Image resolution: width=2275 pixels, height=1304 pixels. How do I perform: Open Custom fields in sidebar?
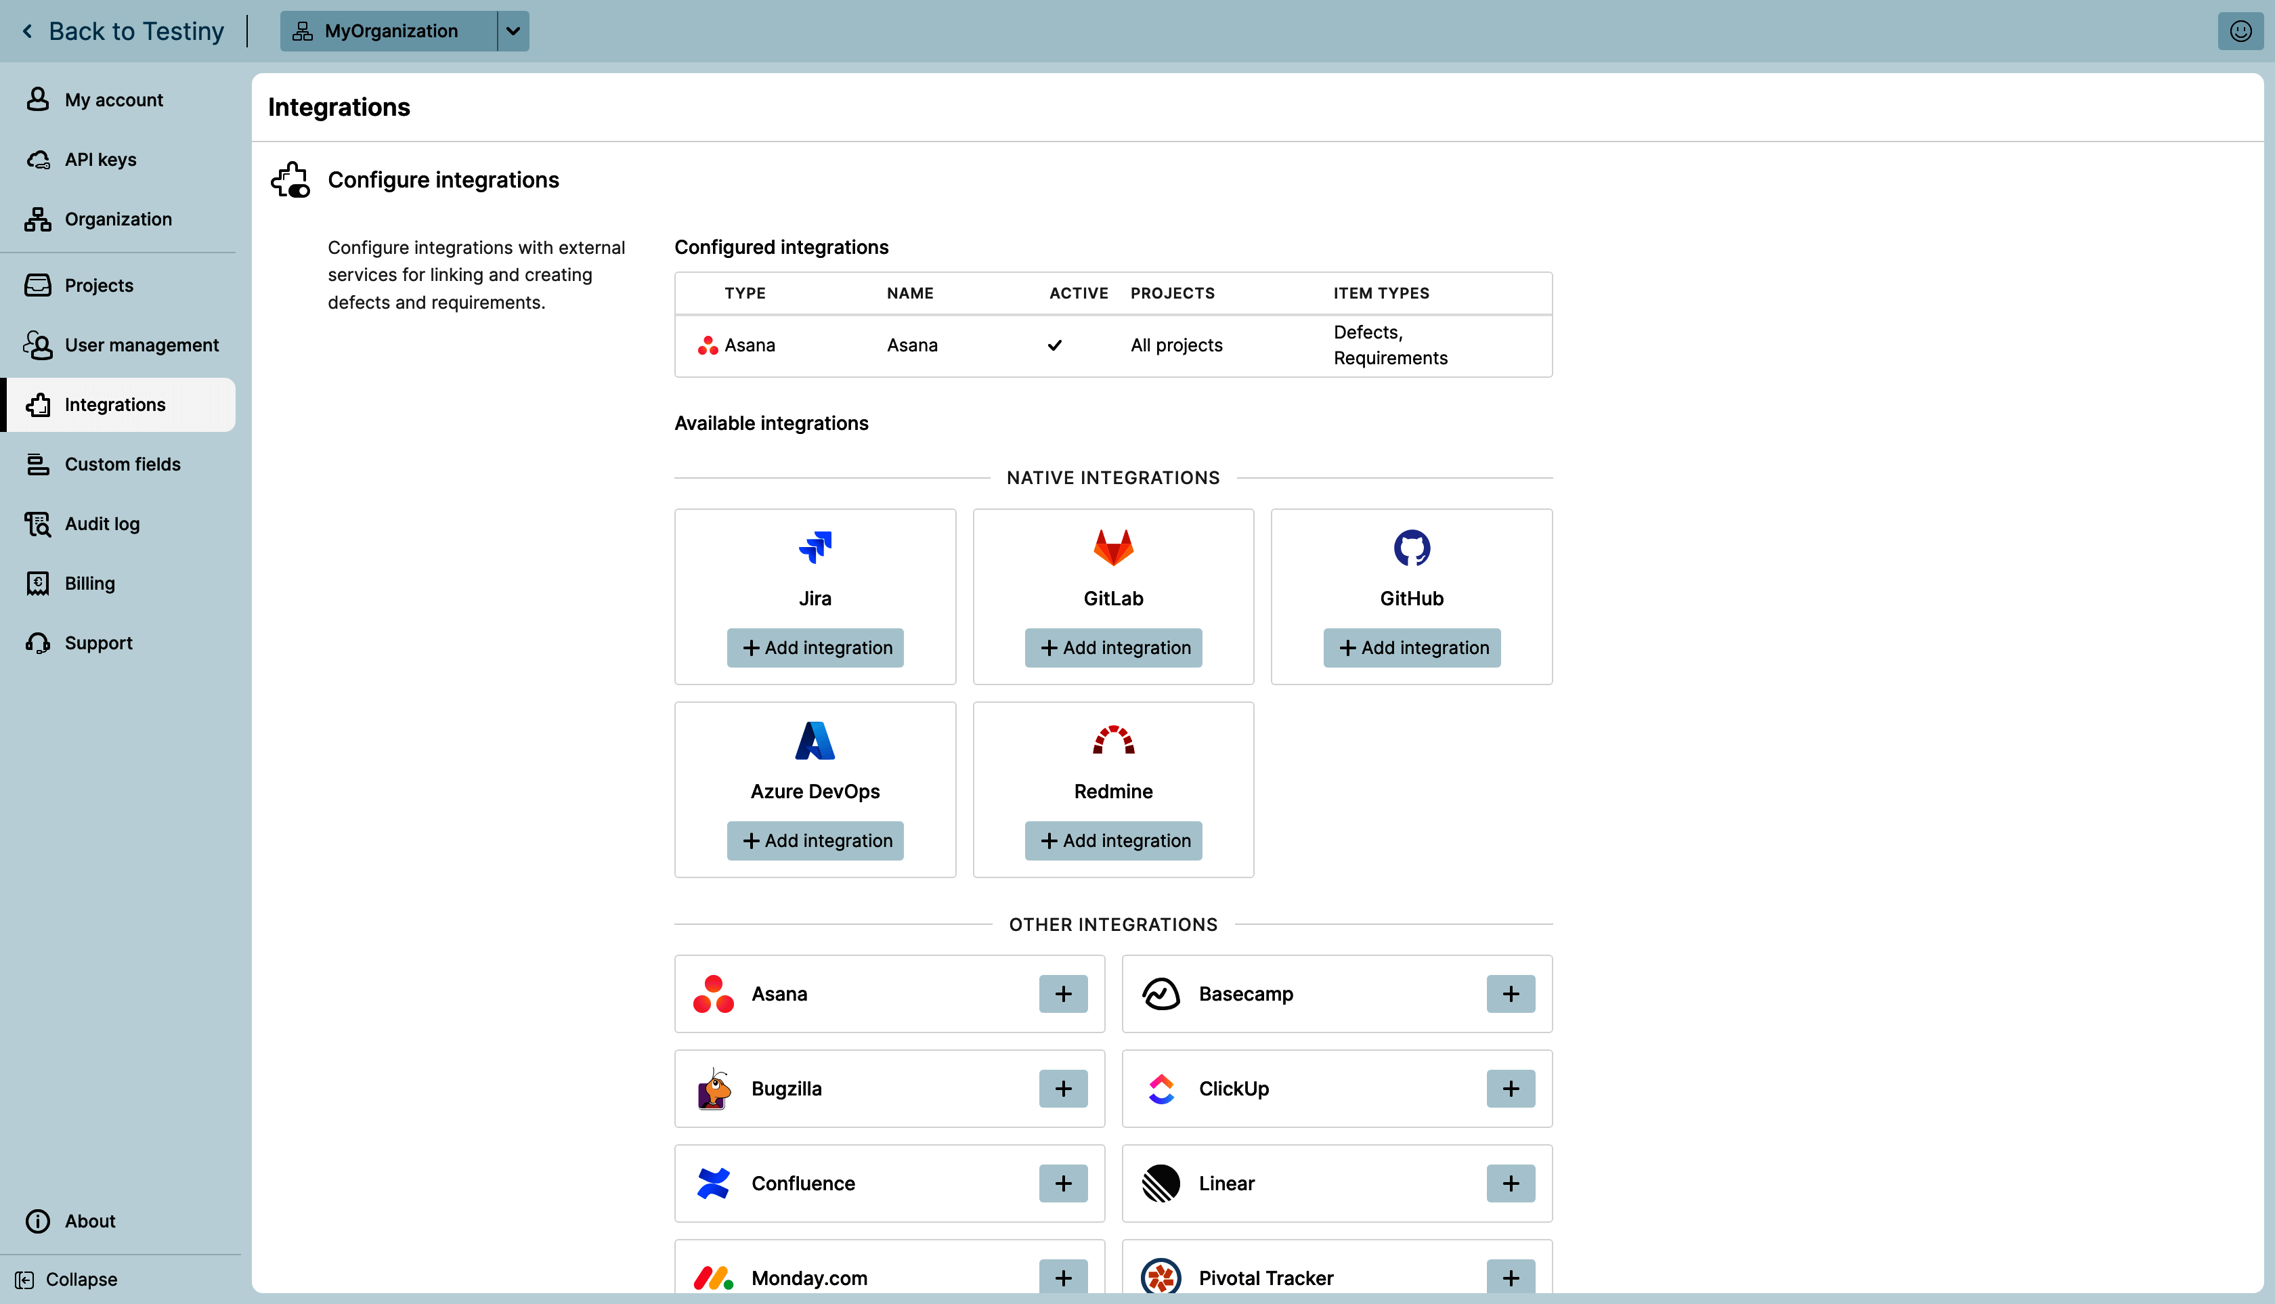click(x=122, y=464)
